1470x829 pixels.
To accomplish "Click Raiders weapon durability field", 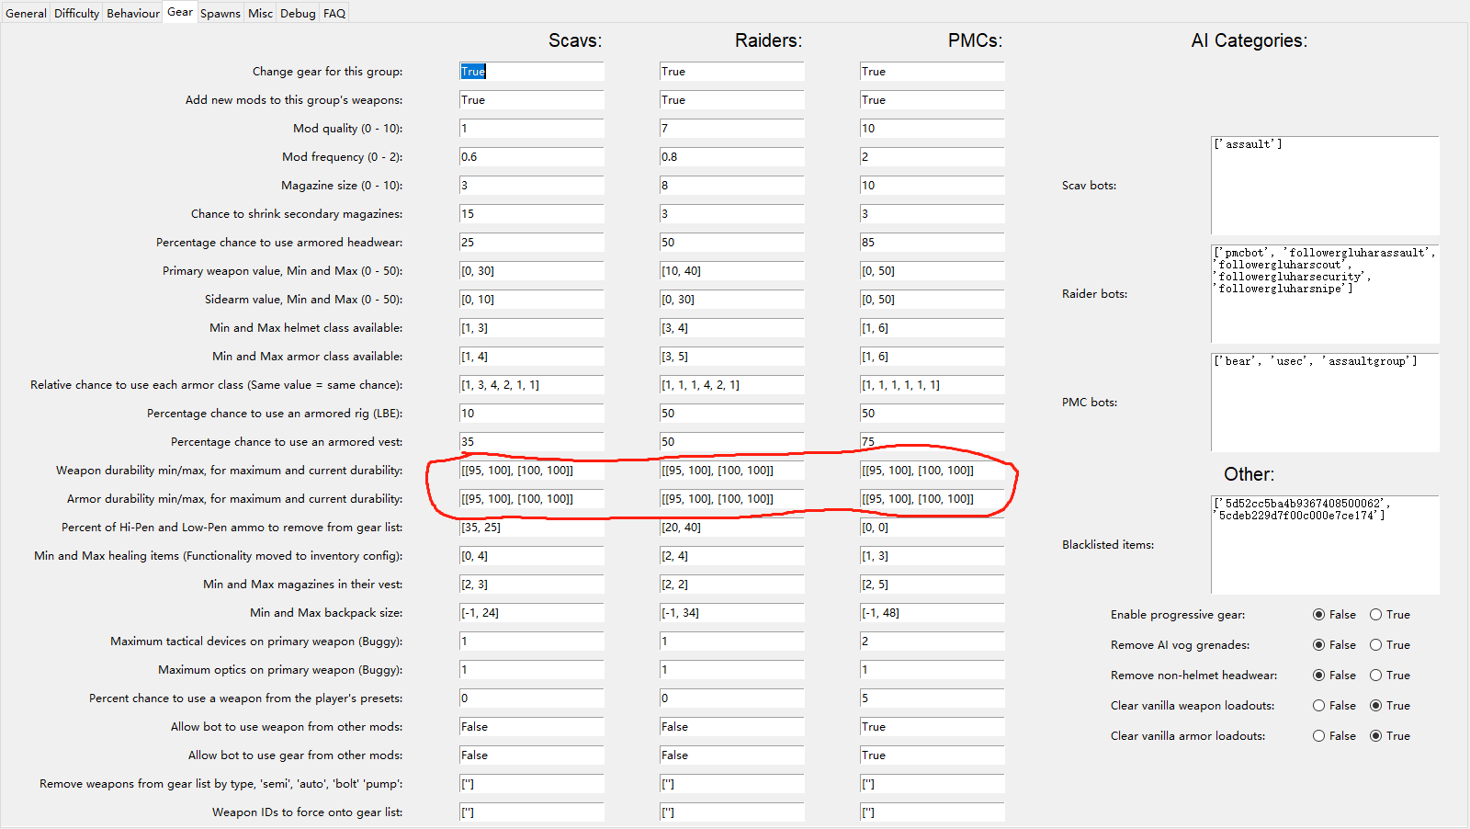I will coord(731,471).
